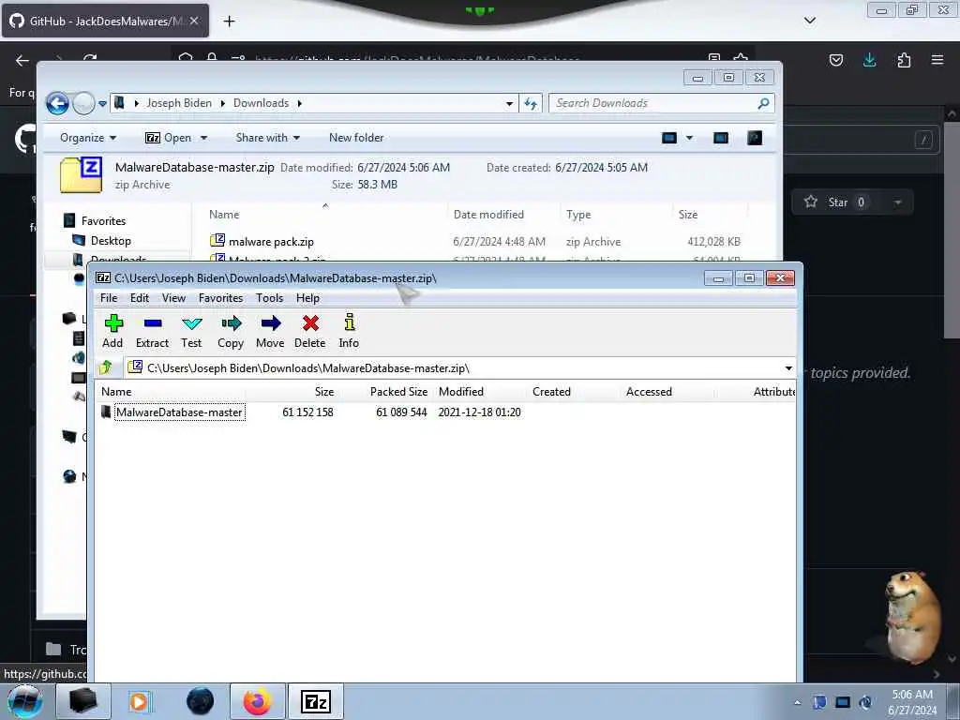The height and width of the screenshot is (720, 960).
Task: Open the File menu in 7-Zip
Action: tap(109, 298)
